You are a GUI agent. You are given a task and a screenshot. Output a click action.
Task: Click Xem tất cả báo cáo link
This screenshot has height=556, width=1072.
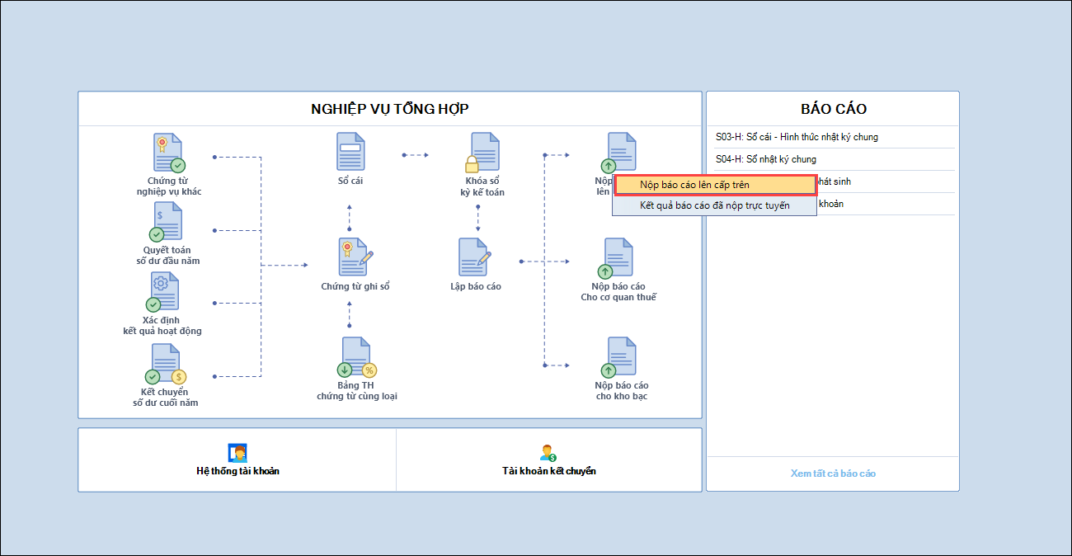click(x=833, y=474)
